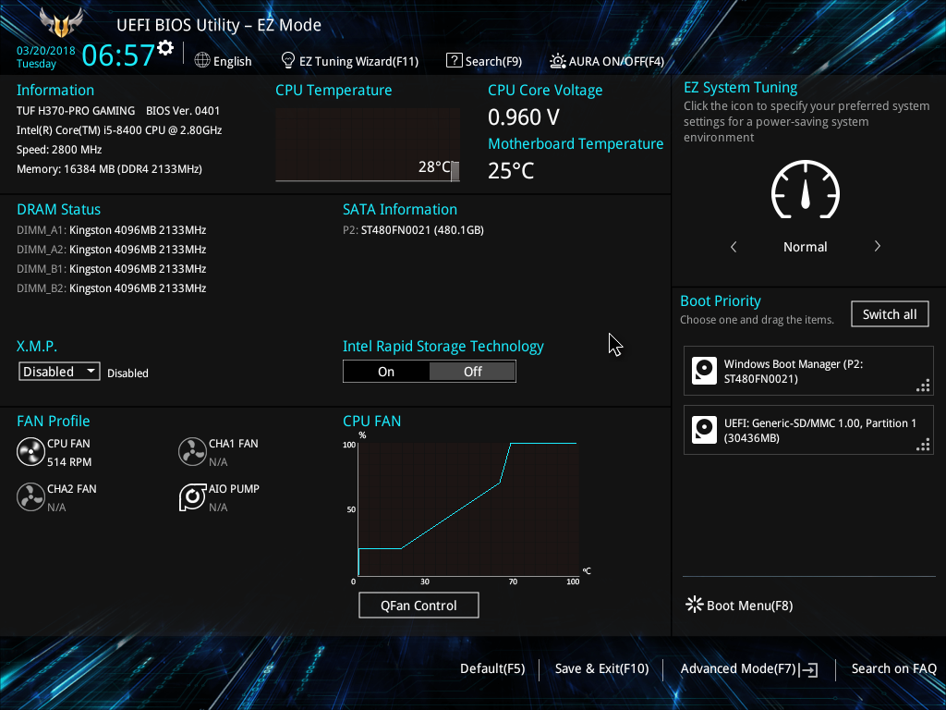Click the EZ Tuning Wizard lightbulb icon
The image size is (946, 710).
[288, 60]
